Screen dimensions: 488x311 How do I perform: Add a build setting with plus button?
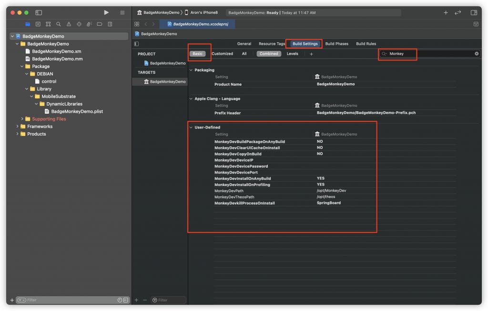(311, 54)
